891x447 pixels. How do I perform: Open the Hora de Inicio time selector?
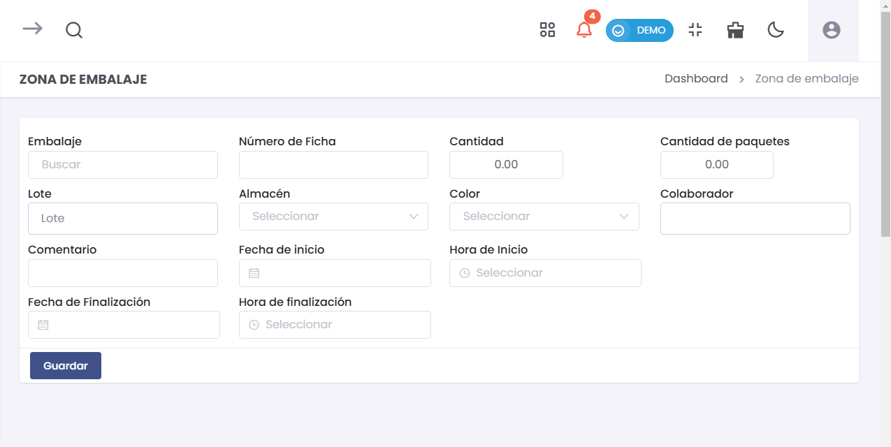click(545, 272)
